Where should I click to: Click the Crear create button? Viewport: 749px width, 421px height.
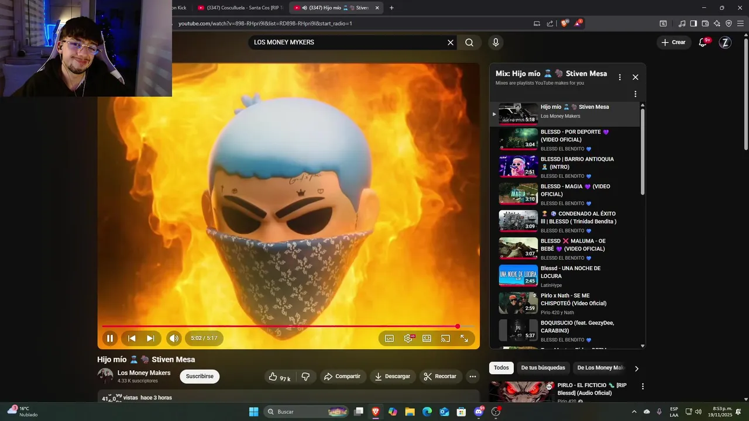pos(674,43)
